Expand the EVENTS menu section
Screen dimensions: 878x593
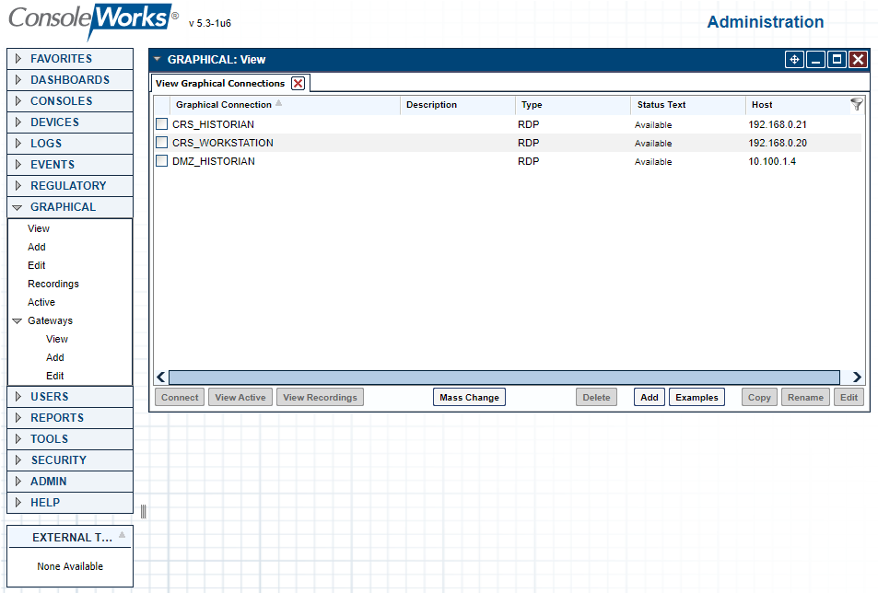click(x=70, y=165)
